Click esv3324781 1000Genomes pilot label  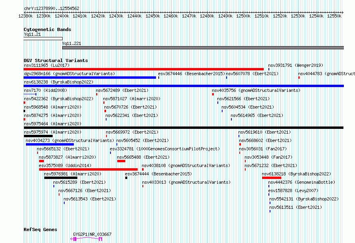pos(165,149)
